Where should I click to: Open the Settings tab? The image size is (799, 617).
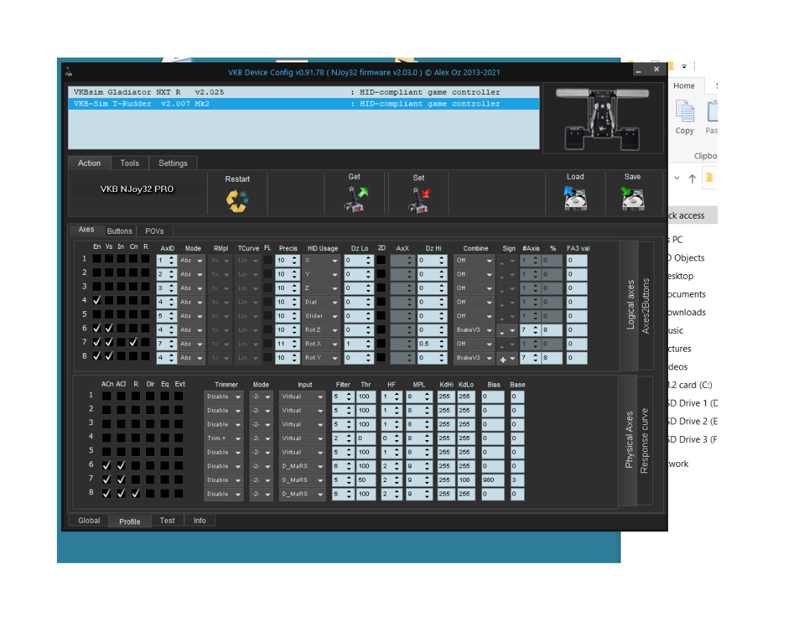(174, 163)
